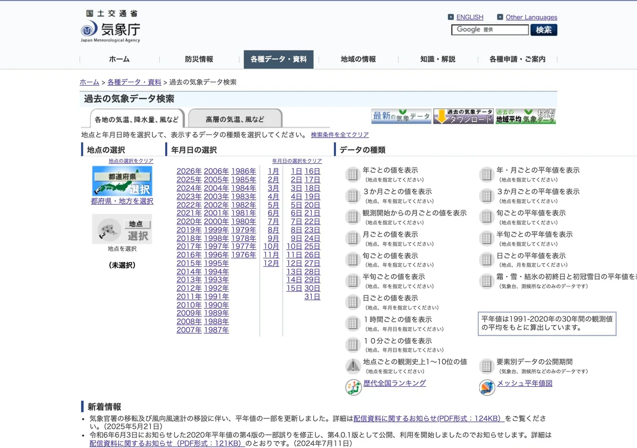Select the month 7月
The width and height of the screenshot is (637, 448).
pos(273,222)
